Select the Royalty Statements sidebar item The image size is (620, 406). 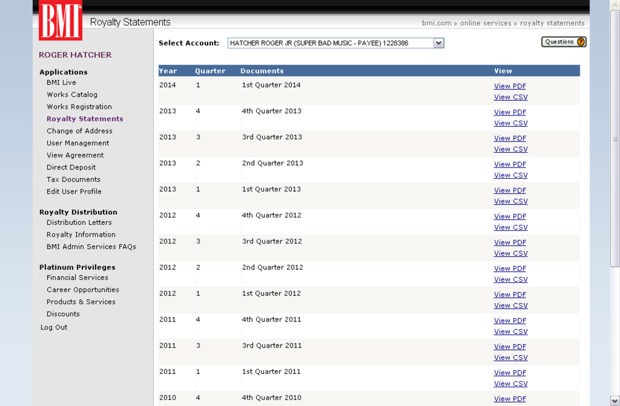click(84, 119)
